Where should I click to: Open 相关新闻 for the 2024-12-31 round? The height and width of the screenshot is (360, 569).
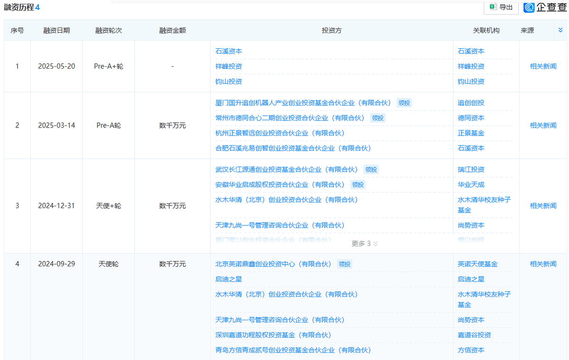543,206
